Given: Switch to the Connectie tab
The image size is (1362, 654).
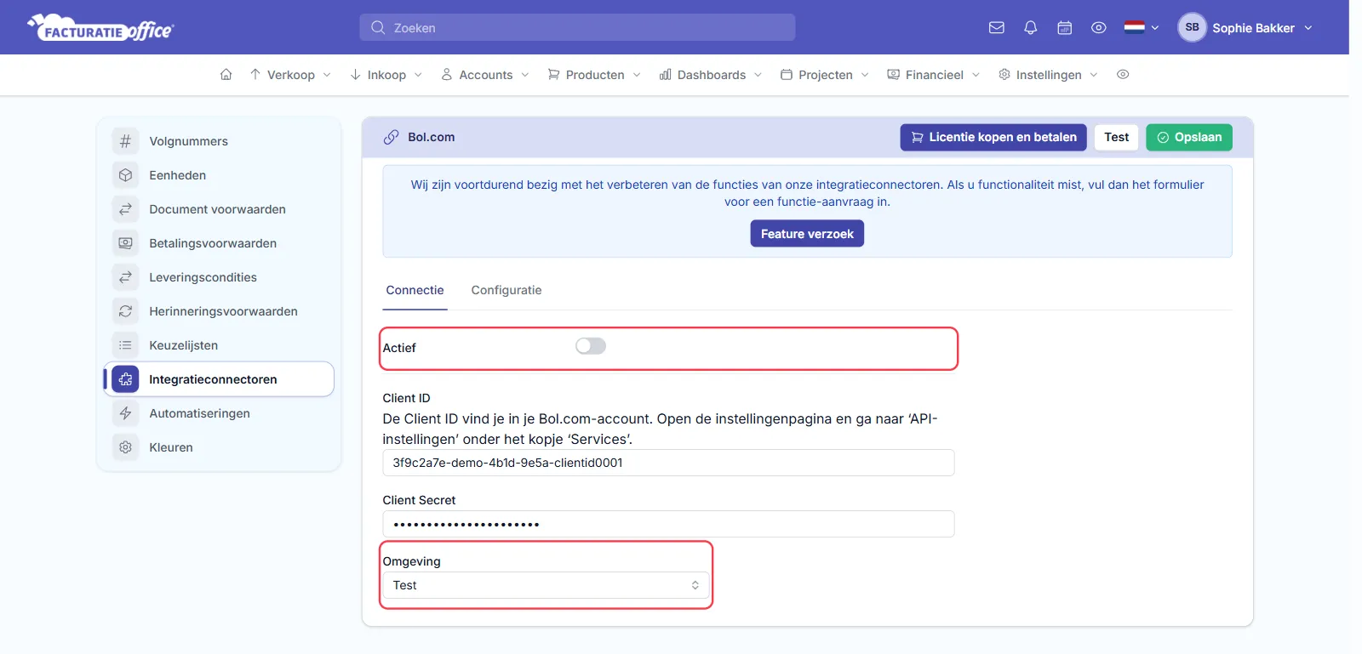Looking at the screenshot, I should point(415,290).
